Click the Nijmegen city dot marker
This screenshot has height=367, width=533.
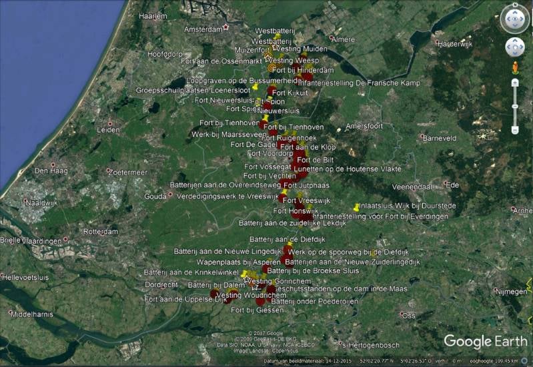(x=495, y=290)
